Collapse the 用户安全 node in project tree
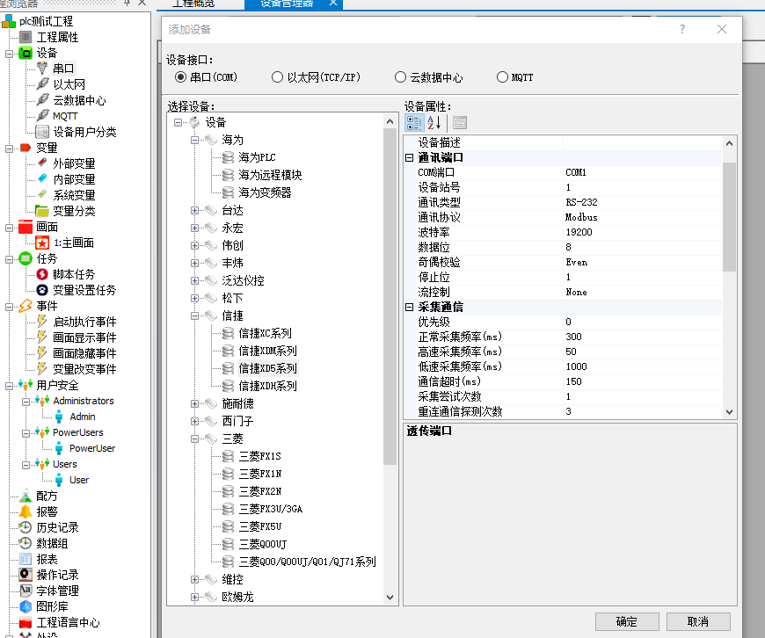This screenshot has height=638, width=765. pos(9,385)
